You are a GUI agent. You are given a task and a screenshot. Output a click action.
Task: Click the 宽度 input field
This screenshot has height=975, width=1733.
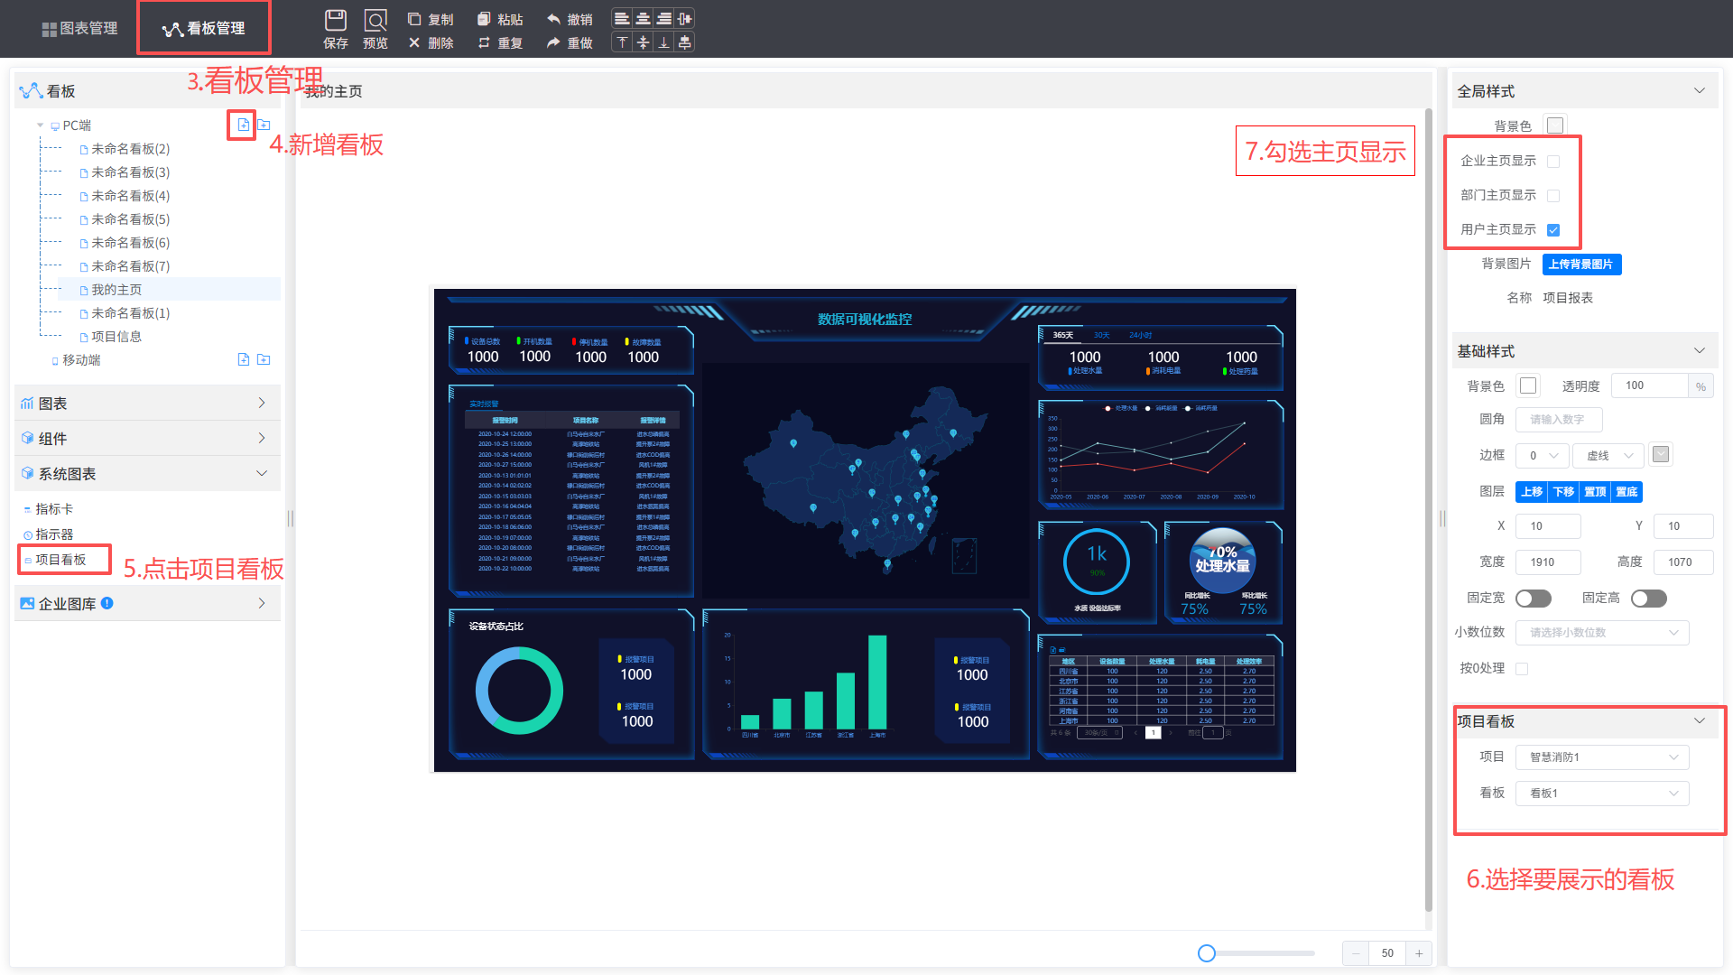(1547, 562)
